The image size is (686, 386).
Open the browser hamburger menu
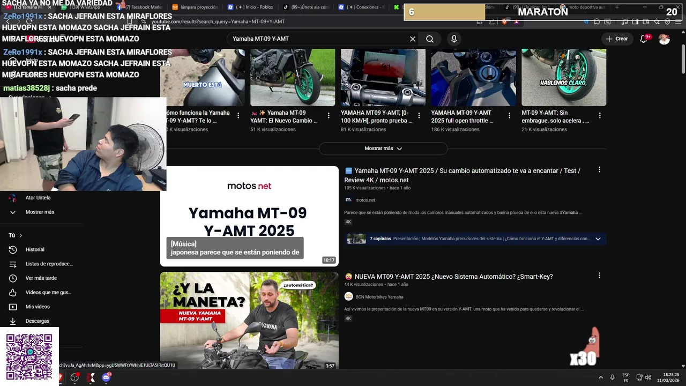[677, 21]
